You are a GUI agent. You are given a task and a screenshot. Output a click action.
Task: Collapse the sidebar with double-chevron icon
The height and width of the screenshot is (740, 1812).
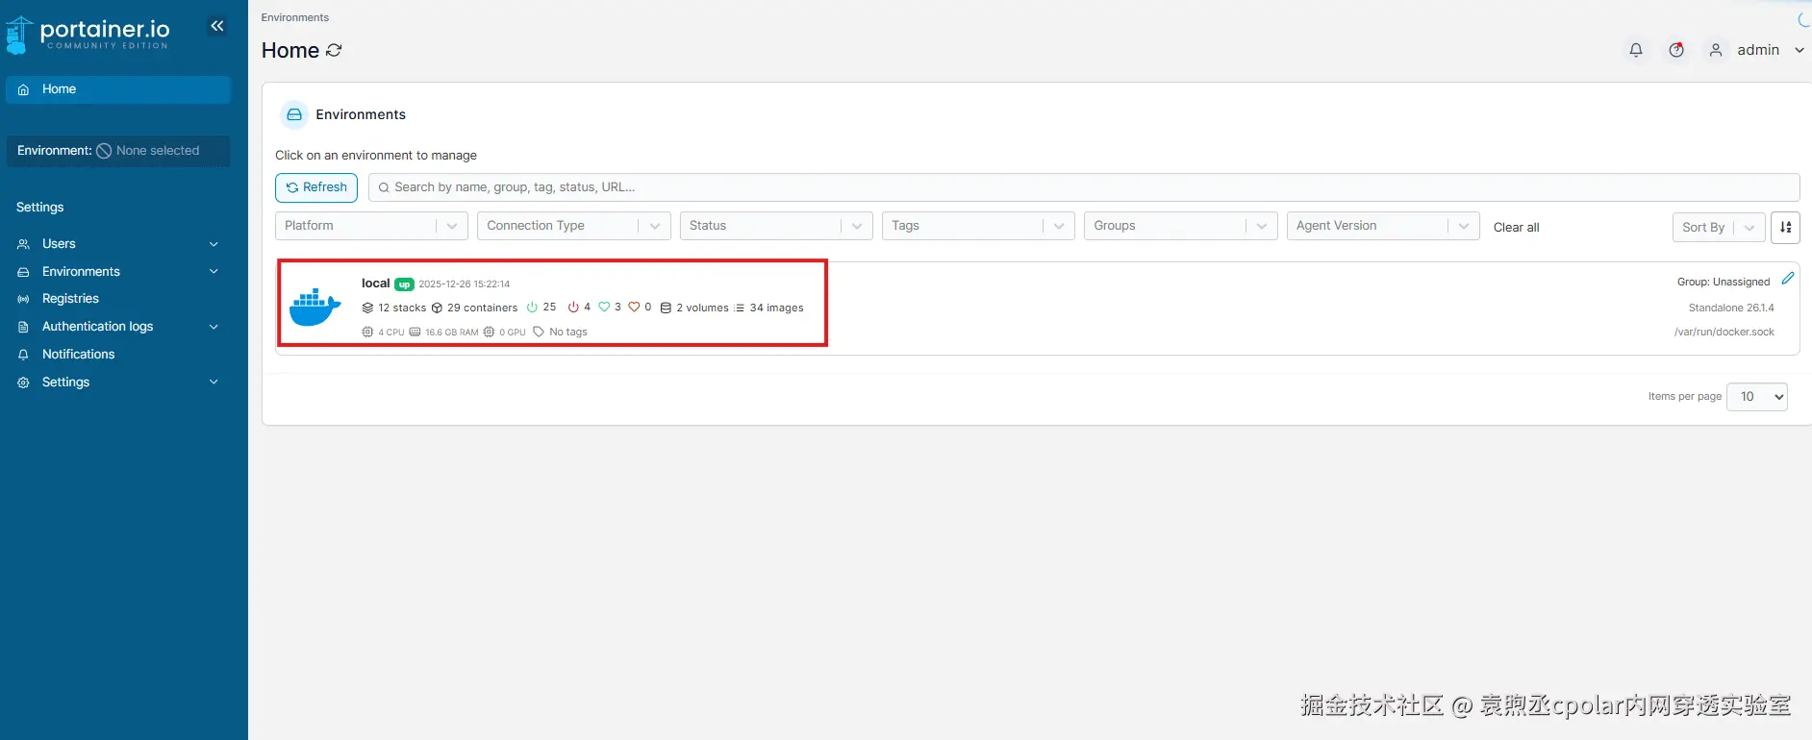(217, 26)
